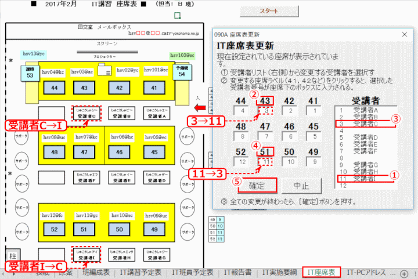This screenshot has height=279, width=418.
Task: Select 受講者G in the attendee list
Action: (366, 165)
